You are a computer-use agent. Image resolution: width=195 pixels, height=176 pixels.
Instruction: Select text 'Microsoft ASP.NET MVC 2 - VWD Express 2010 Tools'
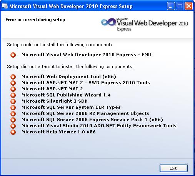click(86, 83)
